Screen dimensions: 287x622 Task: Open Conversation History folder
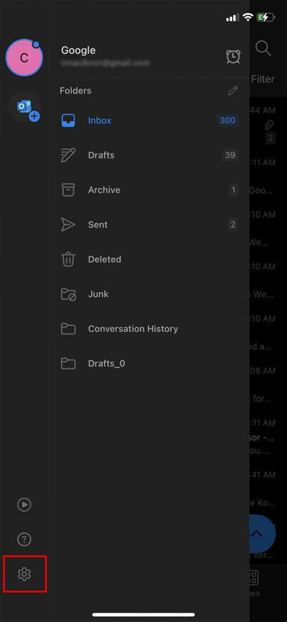(149, 328)
